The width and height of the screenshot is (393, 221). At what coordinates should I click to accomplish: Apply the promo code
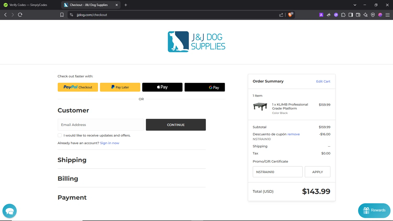[x=318, y=172]
